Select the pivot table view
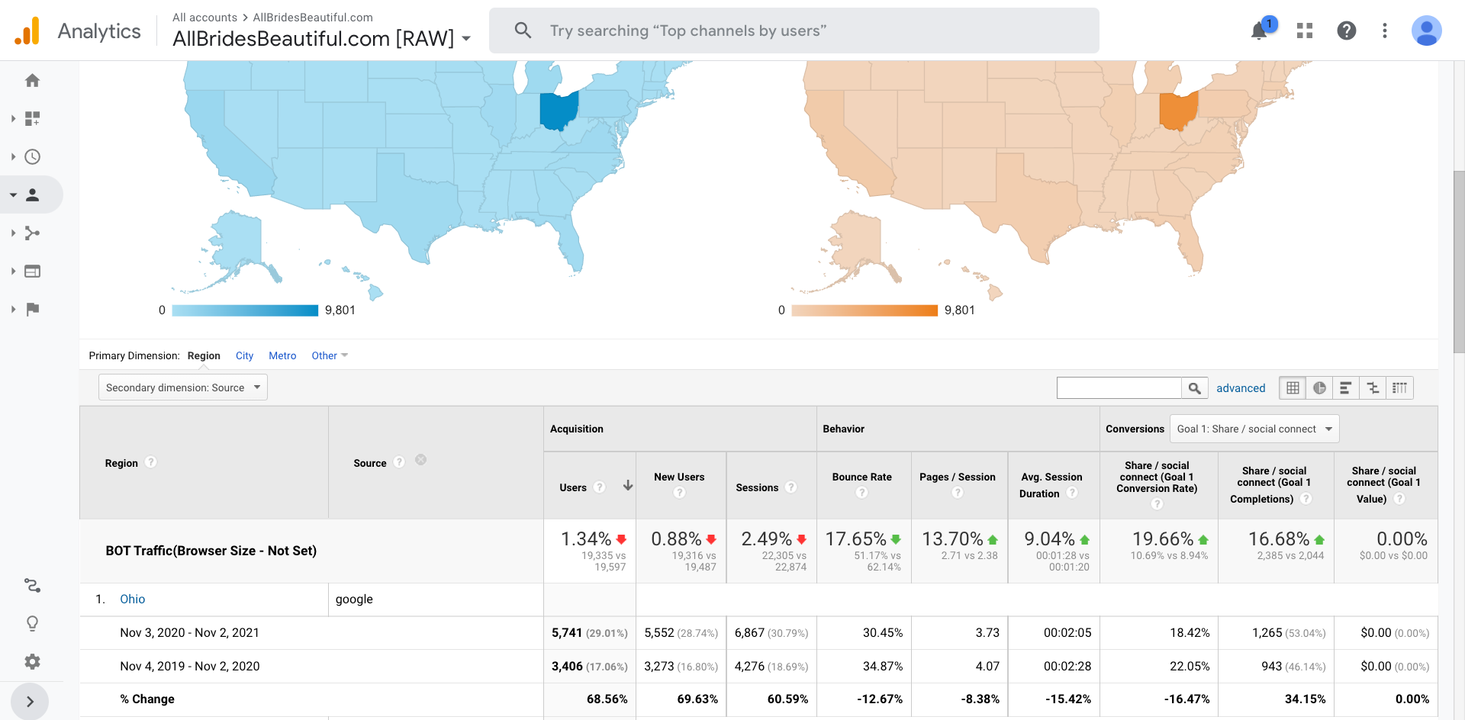 coord(1399,388)
